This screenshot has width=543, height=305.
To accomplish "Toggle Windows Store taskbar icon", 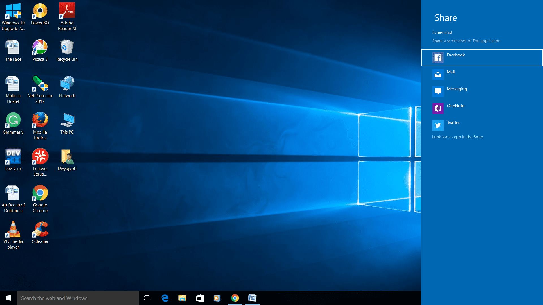I will click(x=200, y=298).
